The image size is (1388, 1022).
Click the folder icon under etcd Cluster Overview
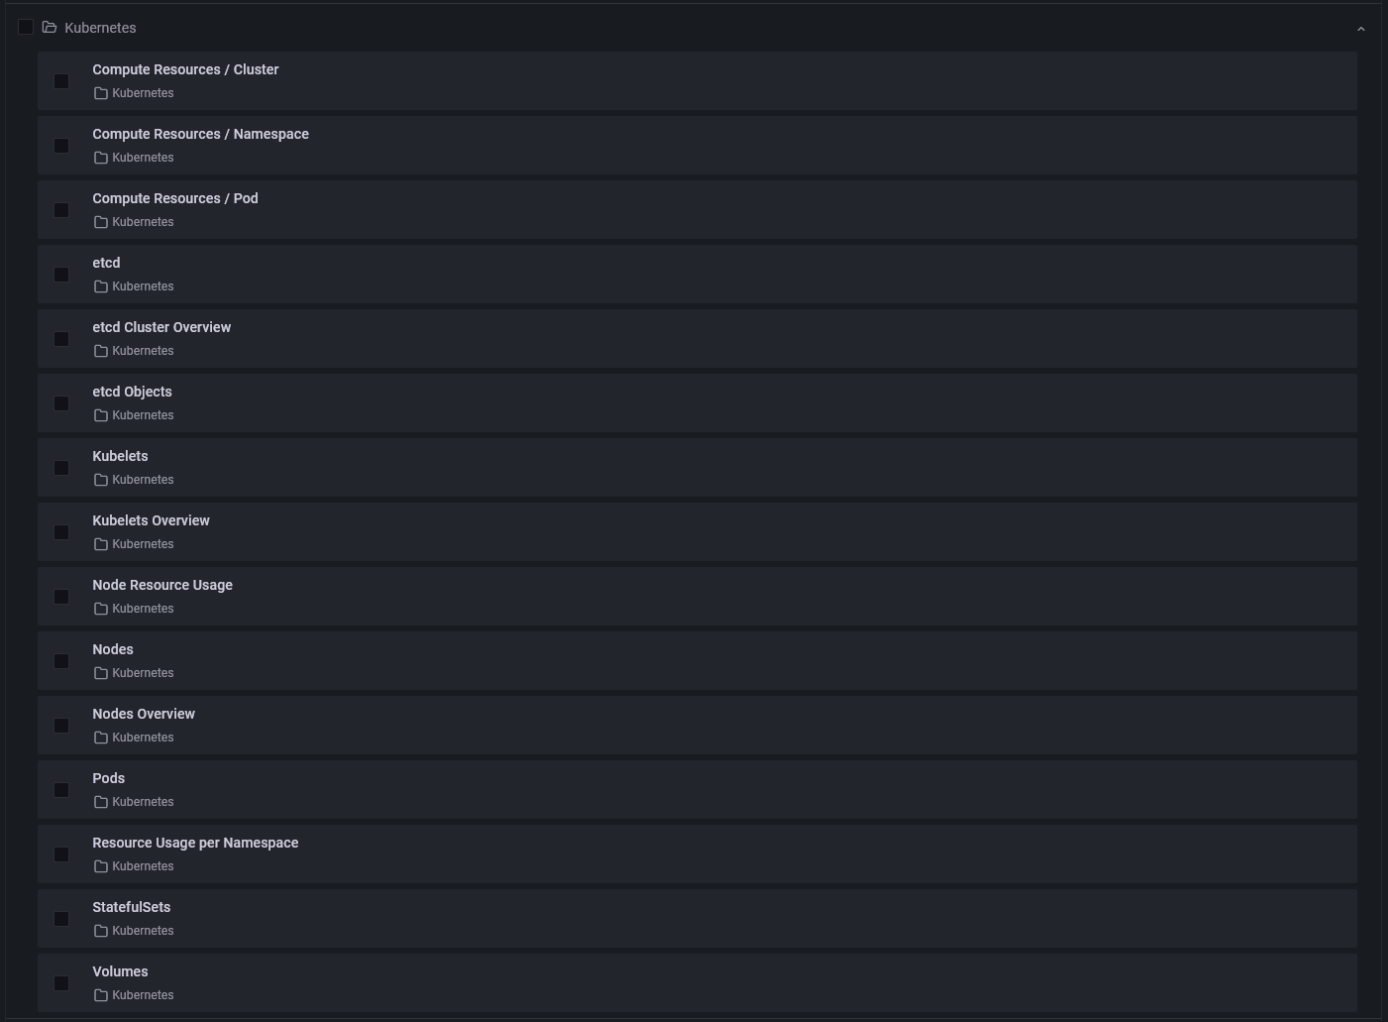[100, 350]
